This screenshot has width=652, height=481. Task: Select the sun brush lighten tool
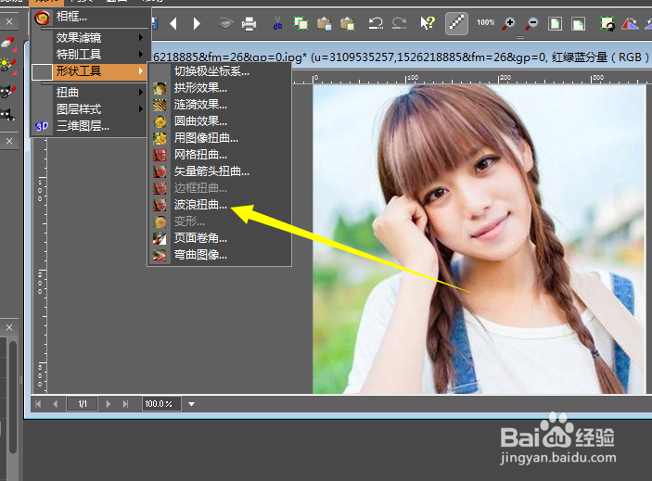coord(8,66)
